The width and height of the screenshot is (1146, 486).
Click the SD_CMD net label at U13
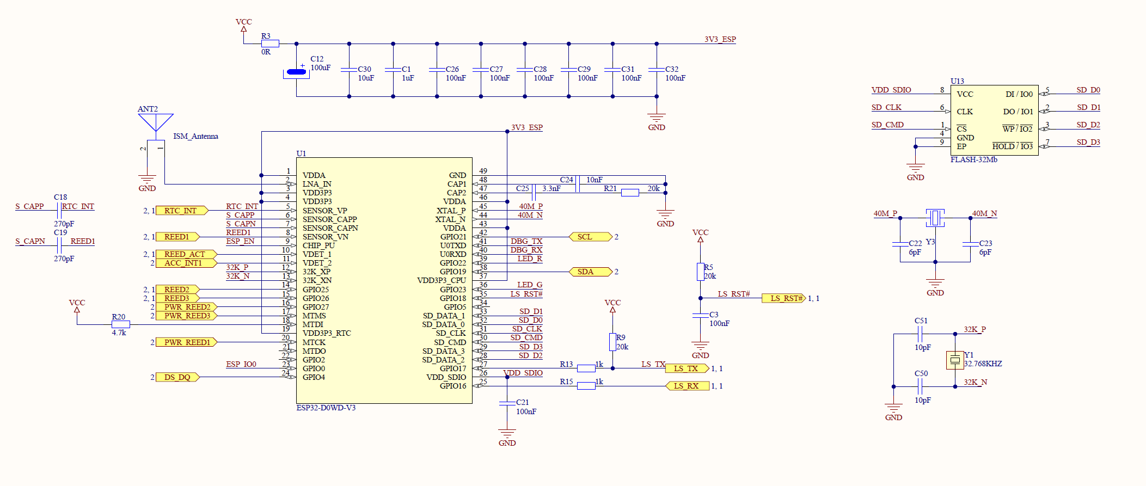pos(887,125)
